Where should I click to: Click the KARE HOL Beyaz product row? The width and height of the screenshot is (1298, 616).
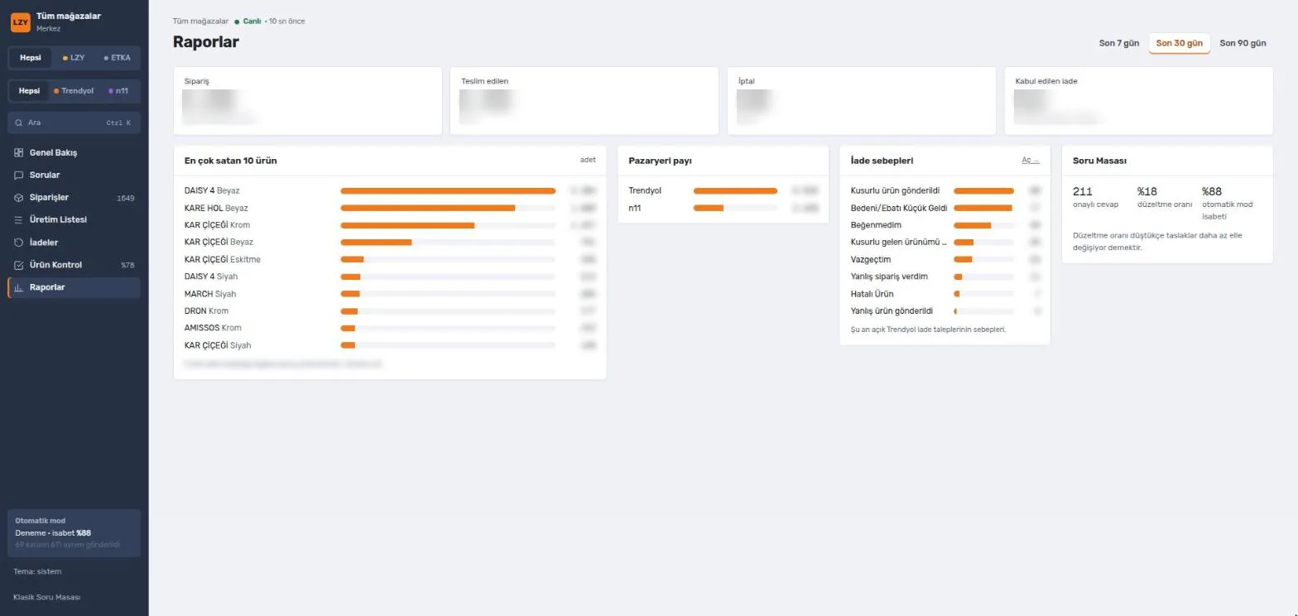pos(390,208)
